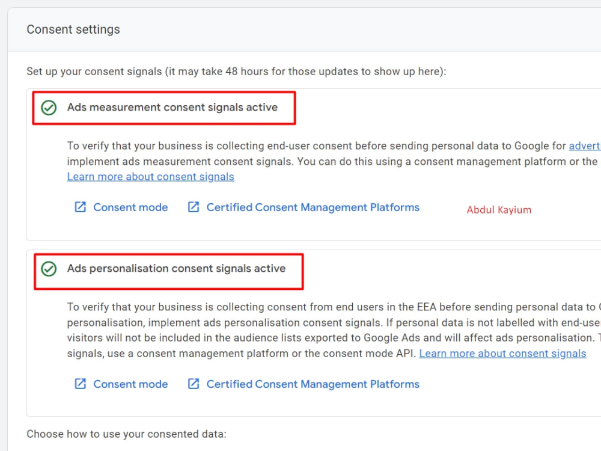Open the Consent mode link in the measurement section

click(x=130, y=207)
